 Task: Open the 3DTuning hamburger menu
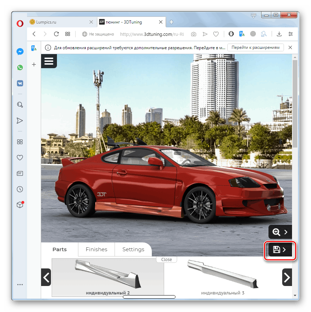coord(49,61)
